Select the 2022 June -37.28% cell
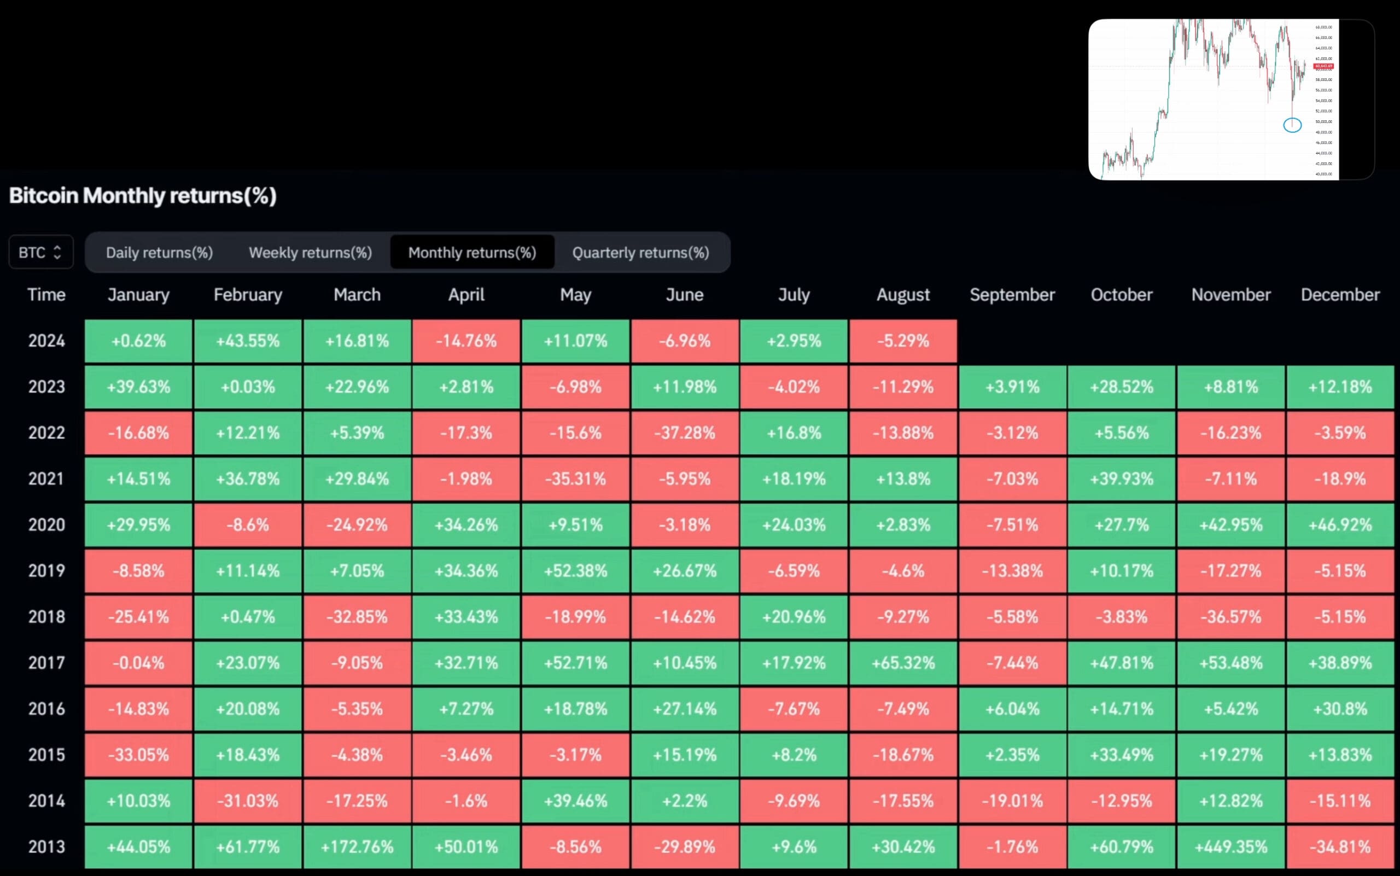Screen dimensions: 1400x876 coord(684,433)
